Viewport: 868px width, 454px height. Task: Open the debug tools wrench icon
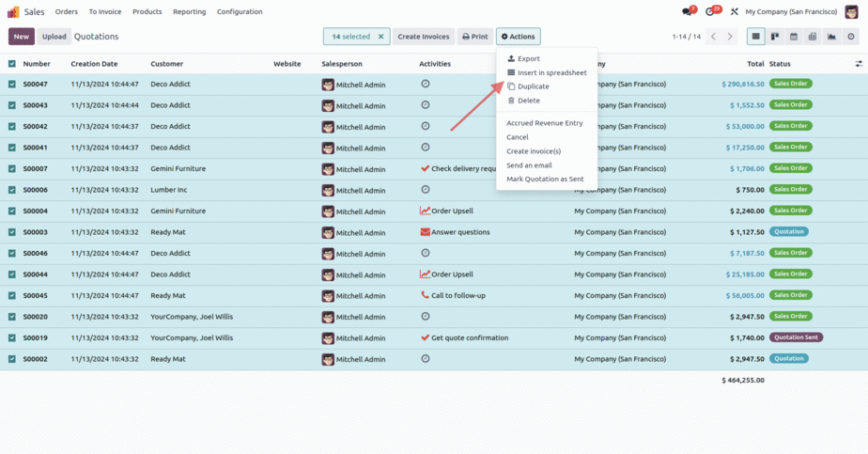[x=734, y=12]
